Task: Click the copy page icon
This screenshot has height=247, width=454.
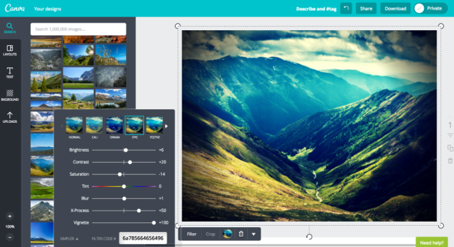Action: pyautogui.click(x=451, y=148)
